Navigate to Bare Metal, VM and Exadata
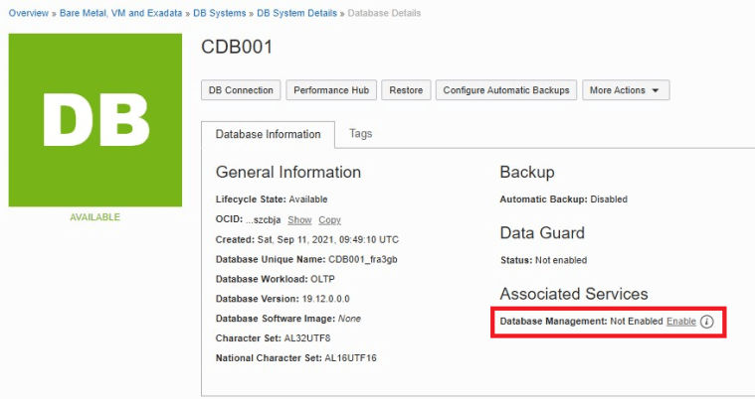 pos(121,13)
